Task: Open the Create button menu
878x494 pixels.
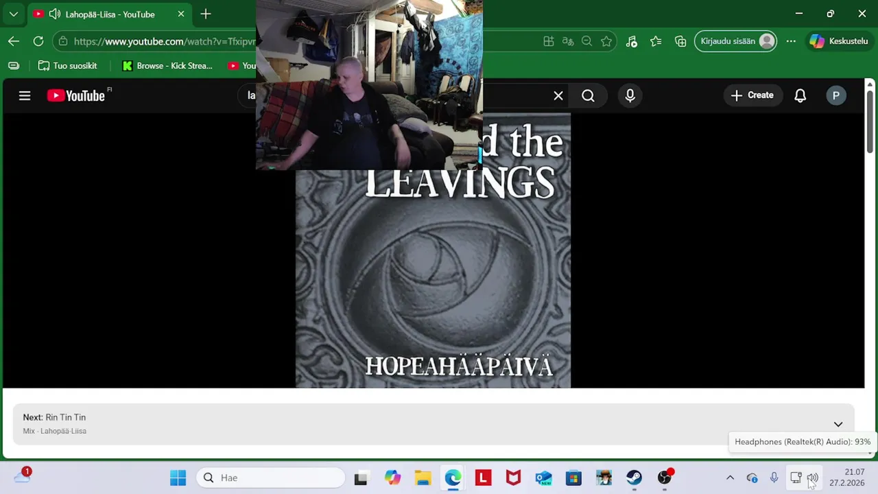Action: [x=752, y=95]
